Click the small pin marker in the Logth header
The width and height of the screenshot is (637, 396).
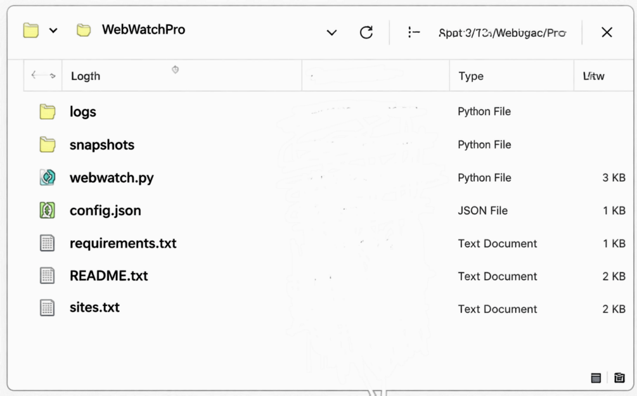[x=175, y=70]
